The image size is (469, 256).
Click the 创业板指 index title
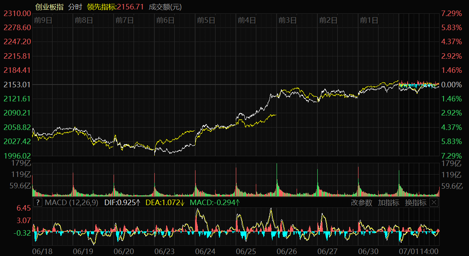coord(49,7)
